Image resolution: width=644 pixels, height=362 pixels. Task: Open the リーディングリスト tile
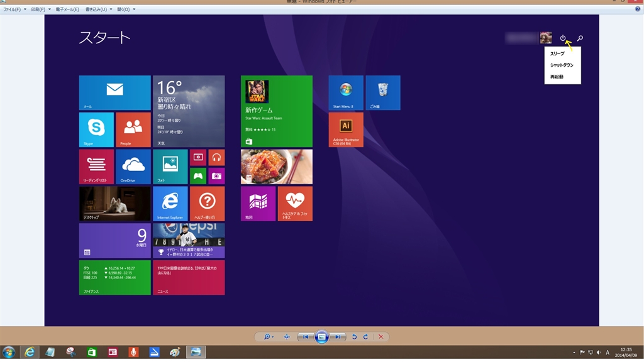click(x=96, y=167)
